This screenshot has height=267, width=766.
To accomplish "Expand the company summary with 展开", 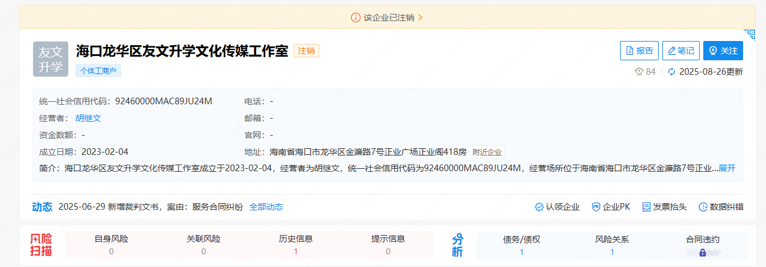I will pos(727,168).
